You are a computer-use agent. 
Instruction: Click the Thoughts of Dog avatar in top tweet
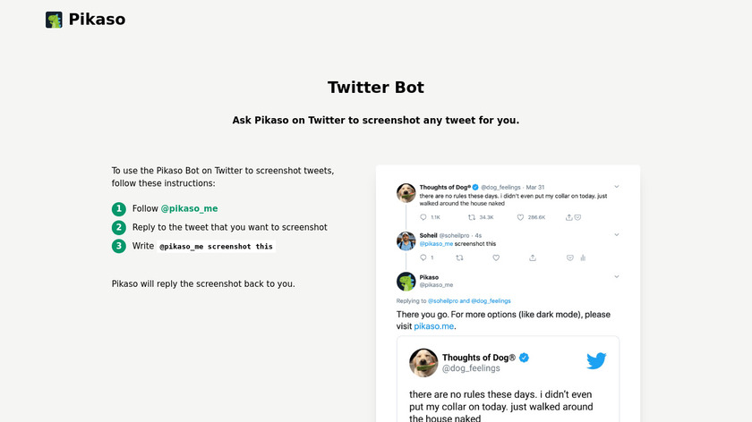406,193
